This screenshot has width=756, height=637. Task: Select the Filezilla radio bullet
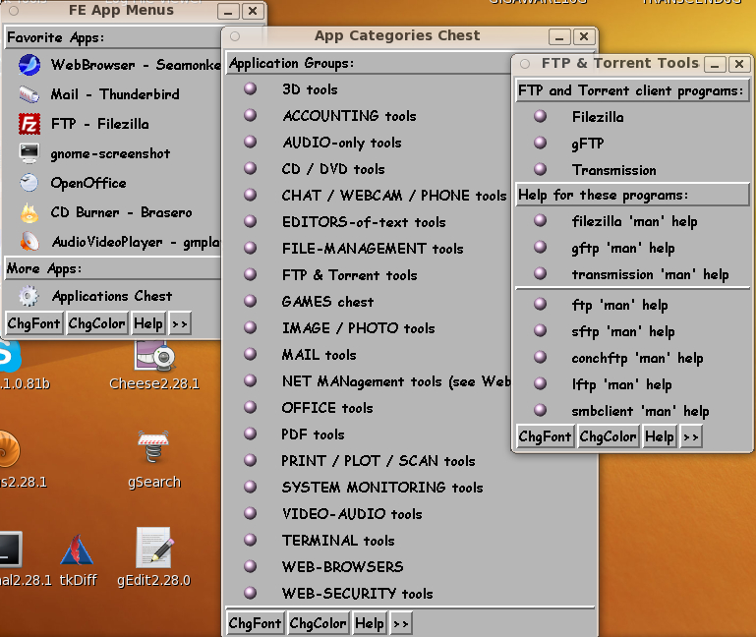click(x=540, y=116)
